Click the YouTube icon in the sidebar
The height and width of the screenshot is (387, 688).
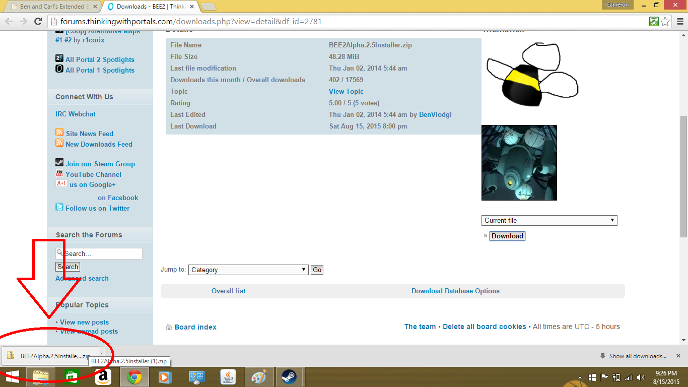(x=59, y=173)
